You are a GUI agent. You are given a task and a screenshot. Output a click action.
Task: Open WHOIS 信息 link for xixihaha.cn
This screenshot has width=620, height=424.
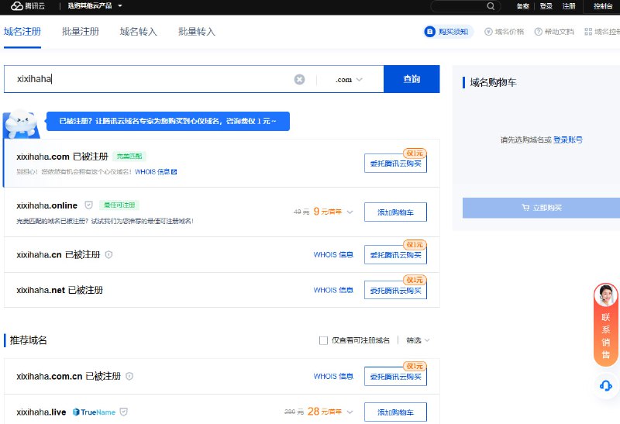(x=333, y=255)
